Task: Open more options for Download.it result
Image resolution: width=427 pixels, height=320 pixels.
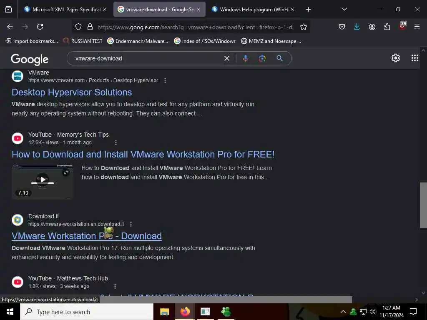Action: pos(131,224)
